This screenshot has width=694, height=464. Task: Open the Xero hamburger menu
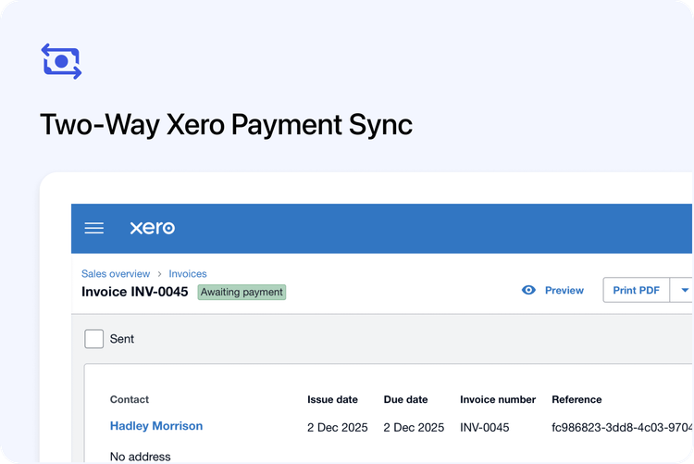tap(93, 228)
